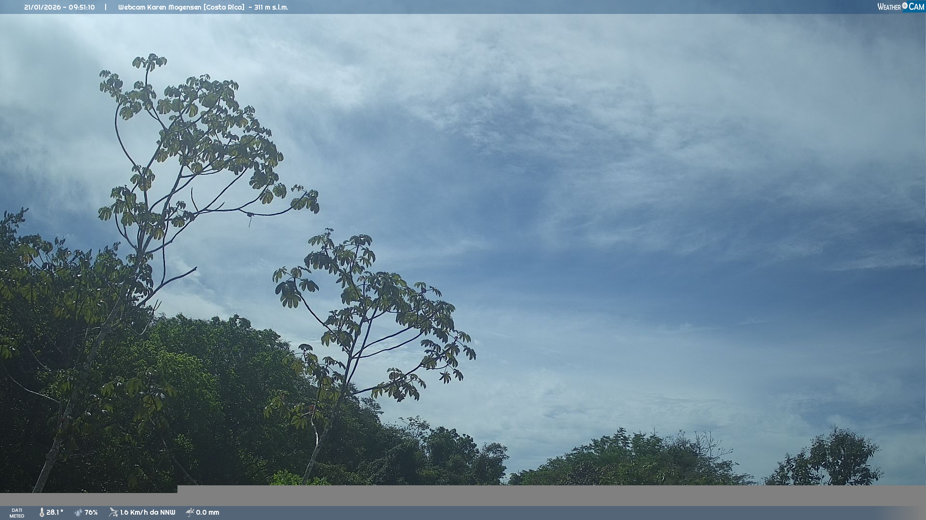Click the 311 m s.l.m. altitude text
926x520 pixels.
click(271, 7)
